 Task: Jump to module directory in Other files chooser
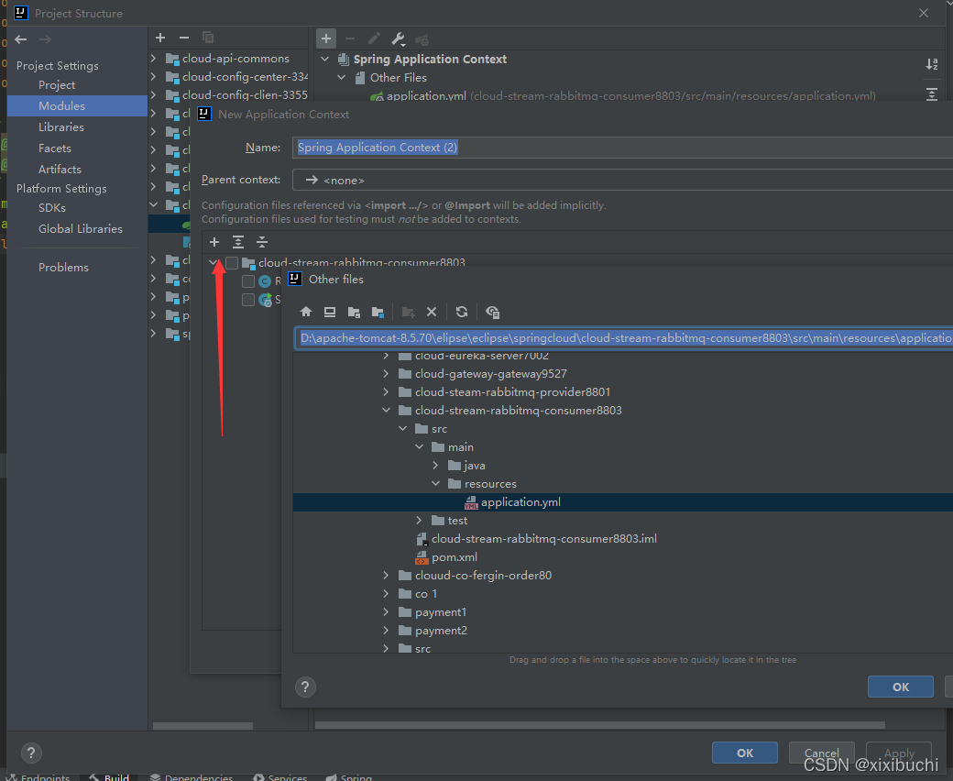click(x=378, y=312)
